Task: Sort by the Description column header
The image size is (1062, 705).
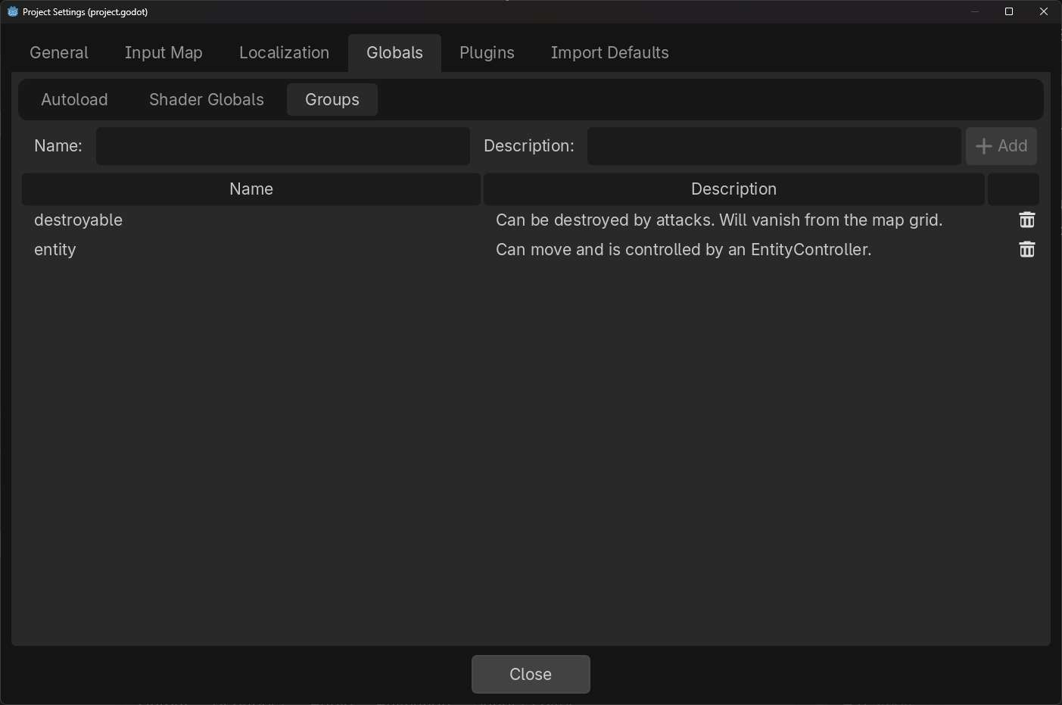Action: tap(733, 189)
